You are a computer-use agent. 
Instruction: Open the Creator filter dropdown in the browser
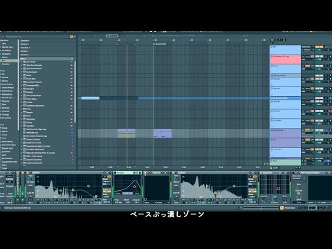coord(24,55)
